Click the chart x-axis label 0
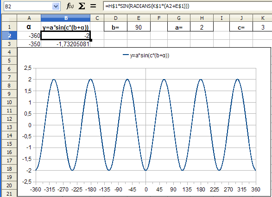Screen dimensions: 272x197 click(x=146, y=190)
